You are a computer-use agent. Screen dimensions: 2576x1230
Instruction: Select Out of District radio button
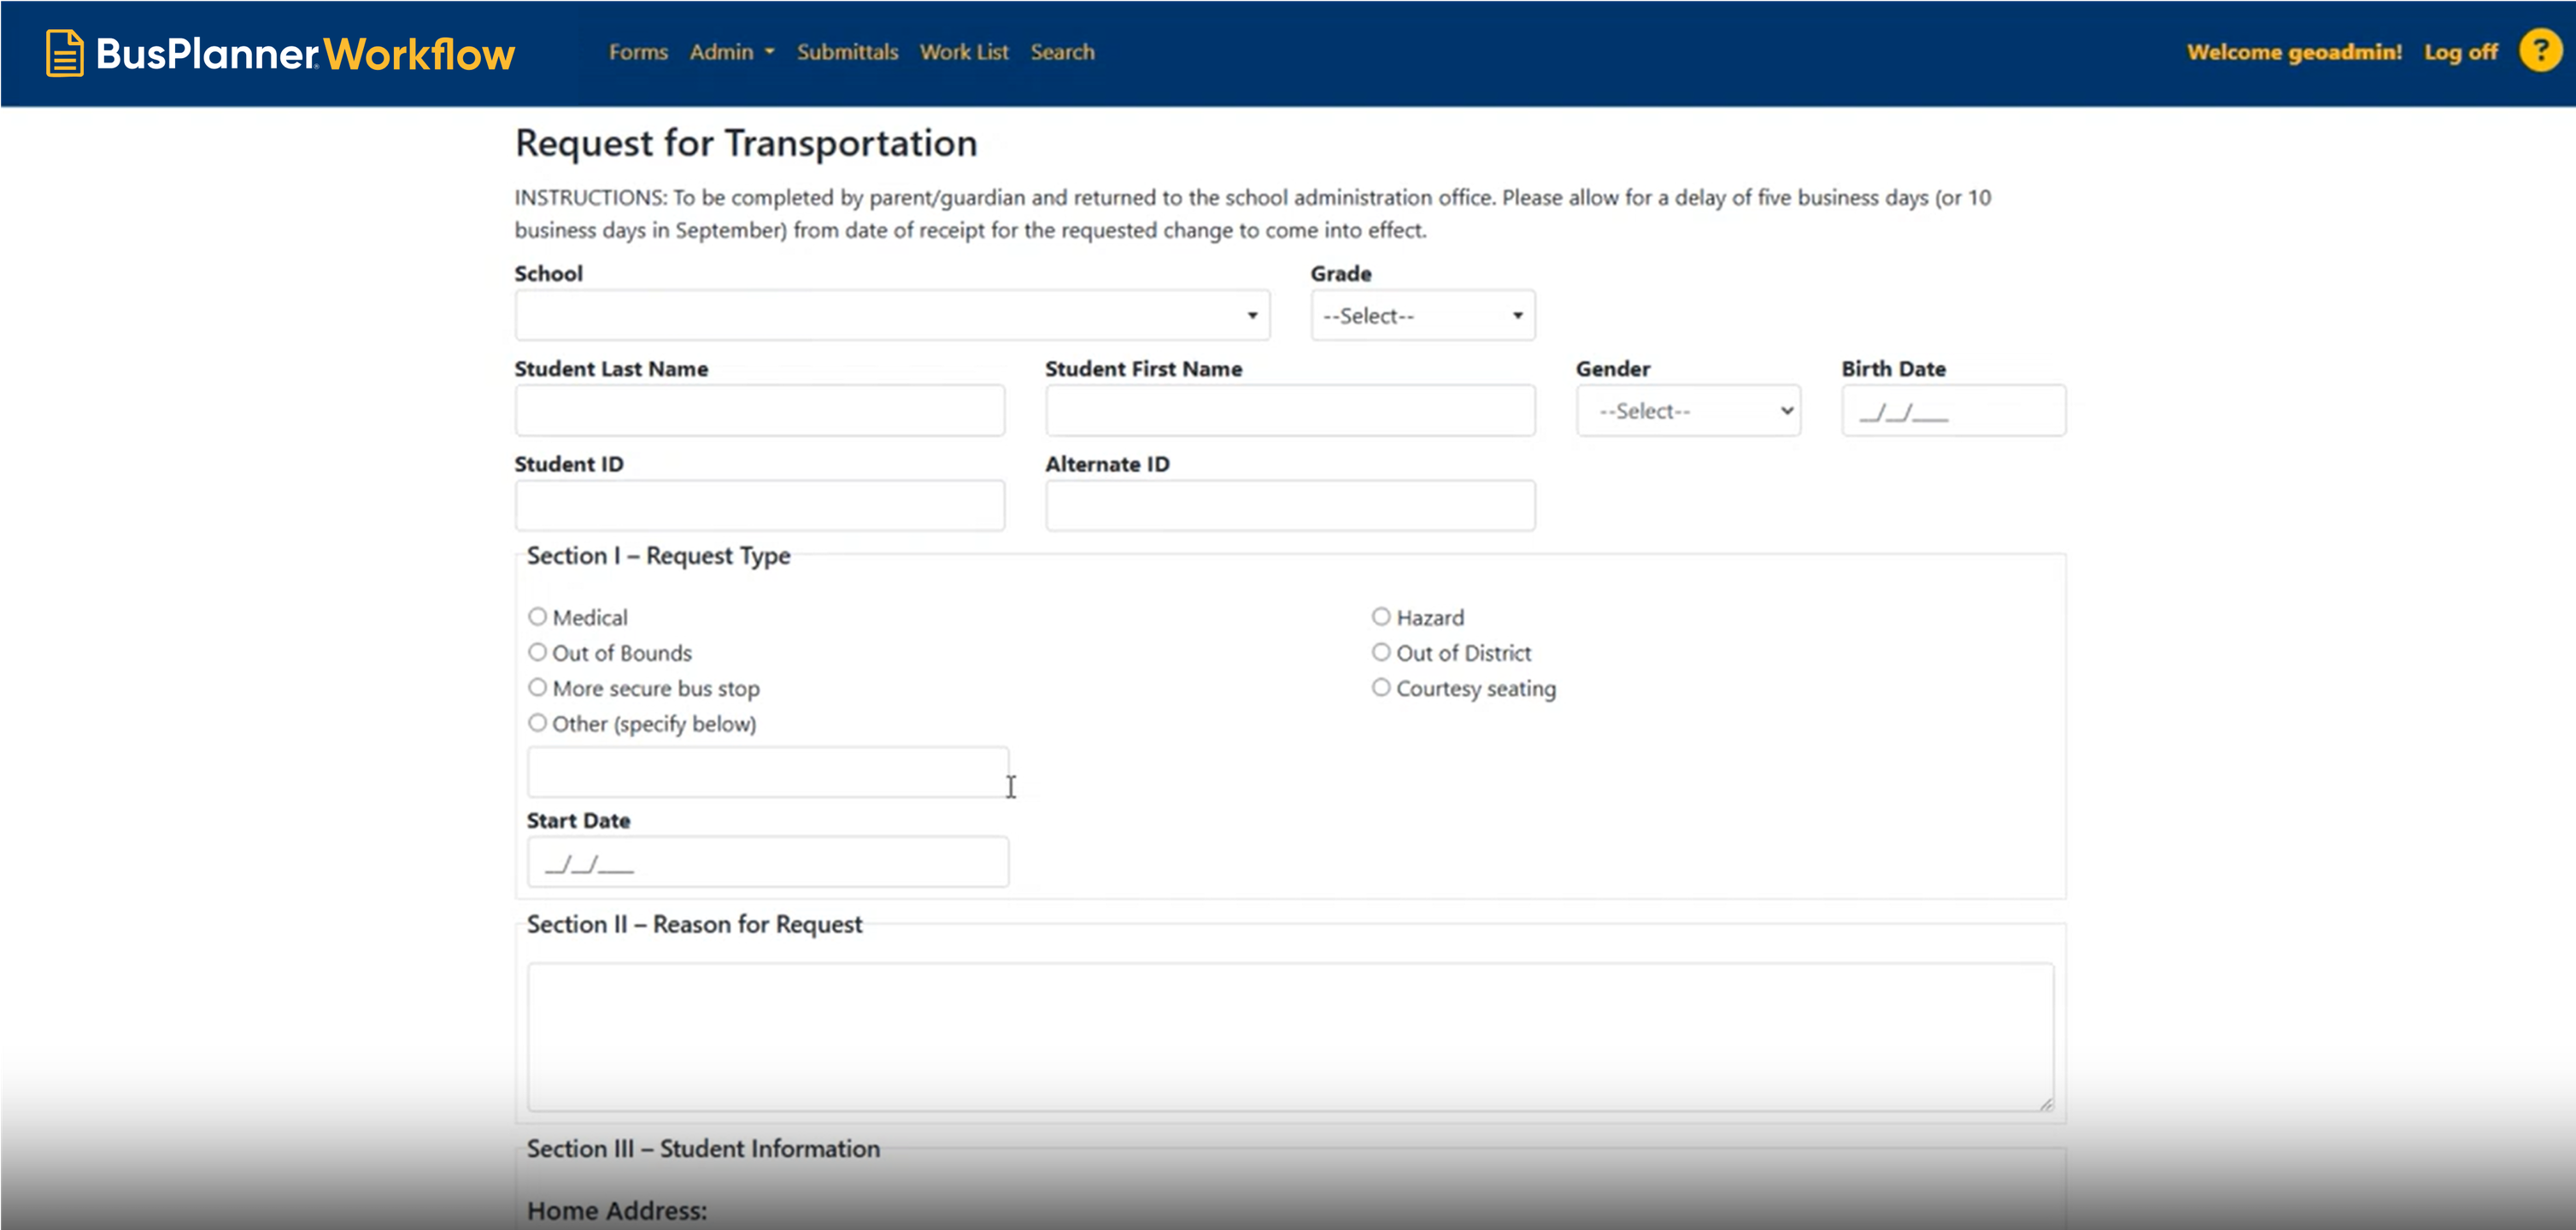click(x=1381, y=652)
